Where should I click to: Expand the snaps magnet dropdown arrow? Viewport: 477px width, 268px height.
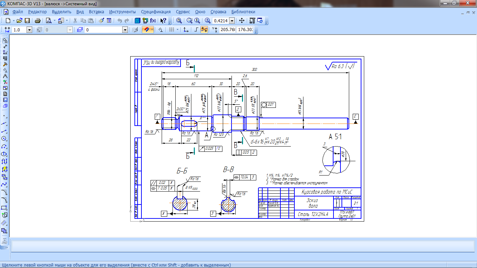point(152,30)
